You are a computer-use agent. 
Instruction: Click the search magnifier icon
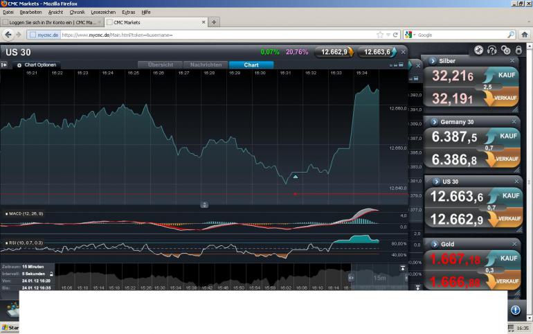tap(511, 35)
